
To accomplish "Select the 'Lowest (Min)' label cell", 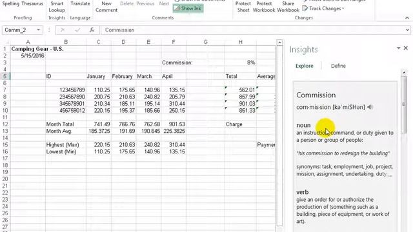I will [66, 151].
